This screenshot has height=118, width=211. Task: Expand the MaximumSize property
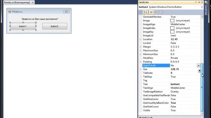(140, 50)
